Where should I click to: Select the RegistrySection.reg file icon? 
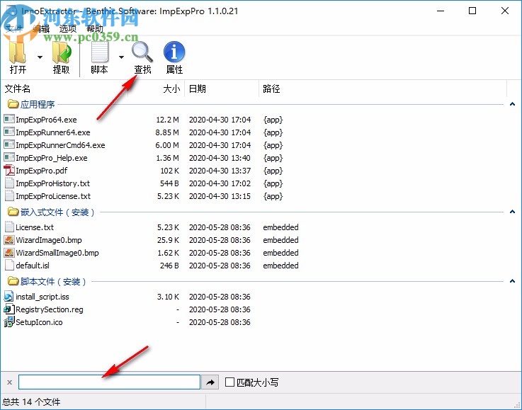click(x=9, y=309)
